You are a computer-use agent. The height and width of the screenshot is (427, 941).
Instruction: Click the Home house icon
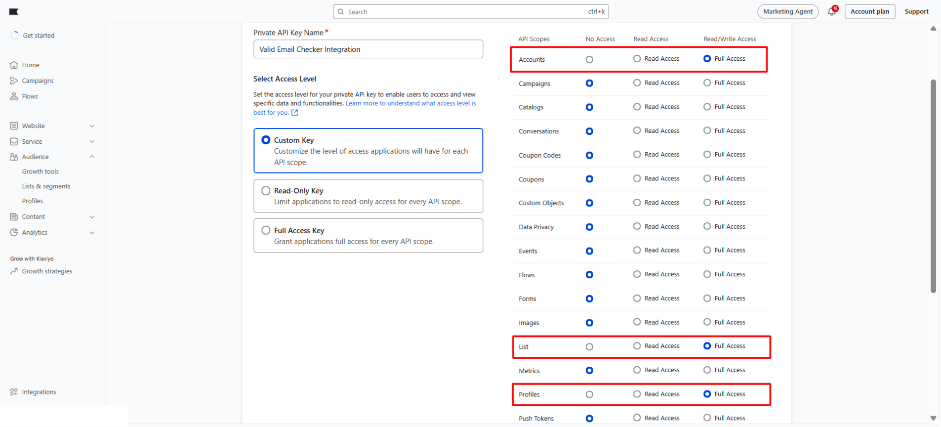click(14, 65)
